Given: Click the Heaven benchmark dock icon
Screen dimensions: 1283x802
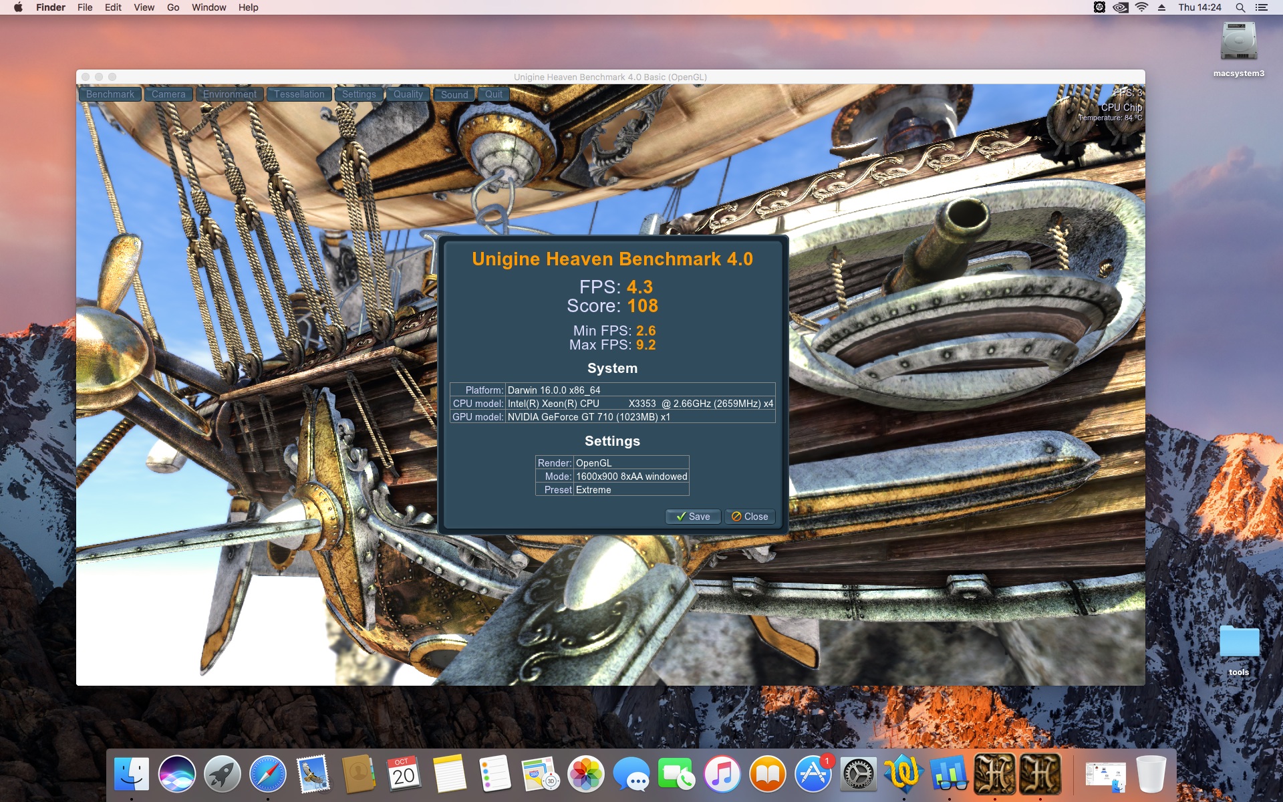Looking at the screenshot, I should (x=994, y=775).
